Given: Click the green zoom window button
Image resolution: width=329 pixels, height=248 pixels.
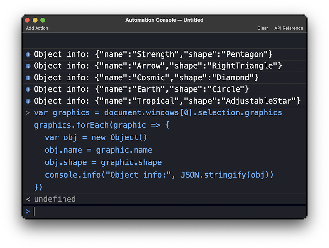Looking at the screenshot, I should (43, 20).
